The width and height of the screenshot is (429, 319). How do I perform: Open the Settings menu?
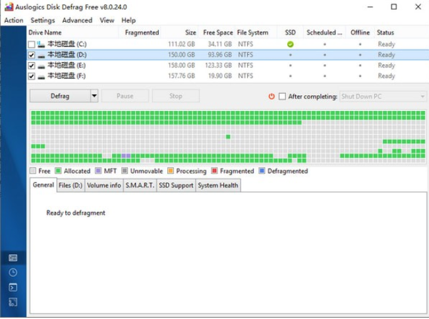point(43,20)
